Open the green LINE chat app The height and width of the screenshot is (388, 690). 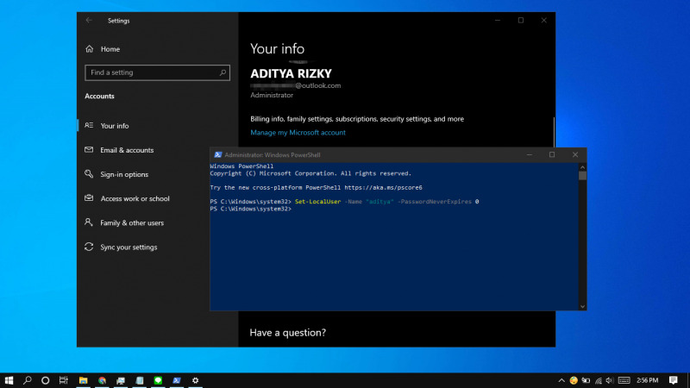point(158,380)
